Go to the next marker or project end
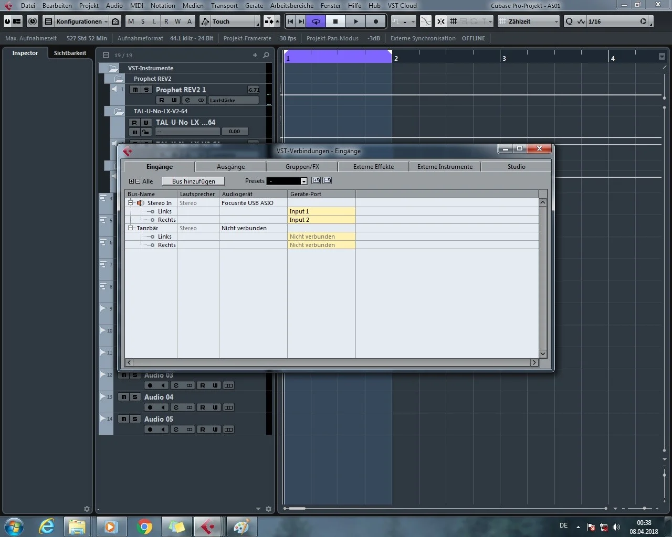This screenshot has height=537, width=672. coord(301,22)
